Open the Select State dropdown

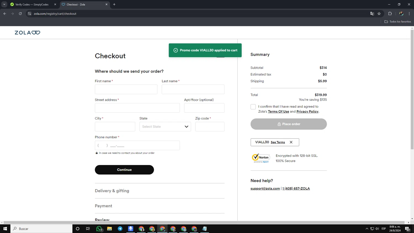(165, 127)
